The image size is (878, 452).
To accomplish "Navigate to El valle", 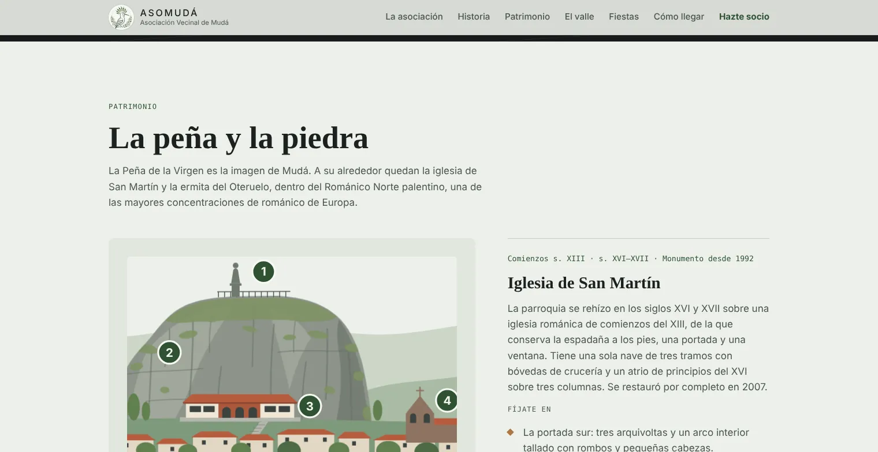I will (579, 17).
